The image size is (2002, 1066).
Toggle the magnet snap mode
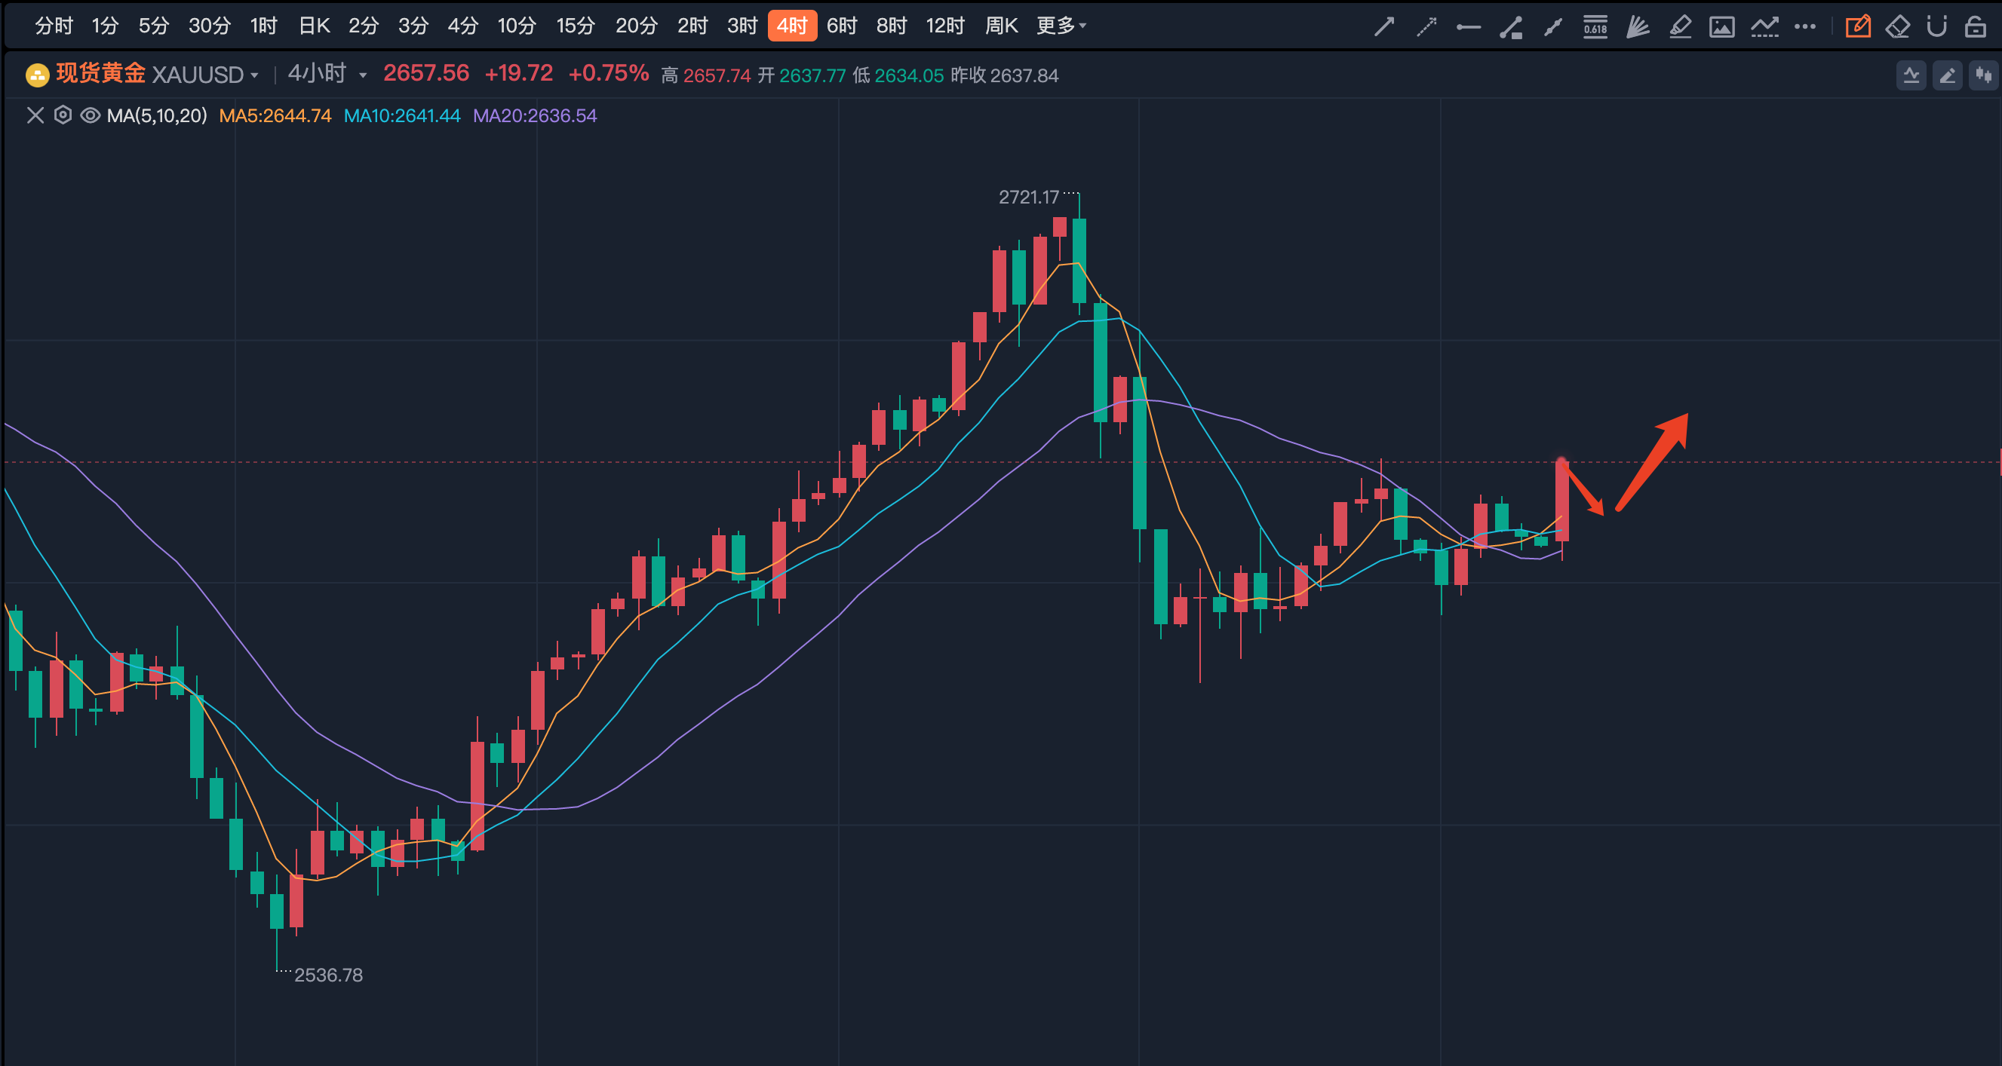tap(1936, 27)
